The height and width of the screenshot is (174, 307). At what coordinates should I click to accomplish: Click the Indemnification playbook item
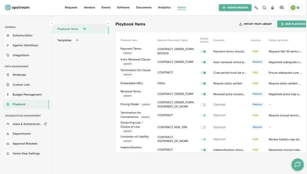(x=131, y=147)
